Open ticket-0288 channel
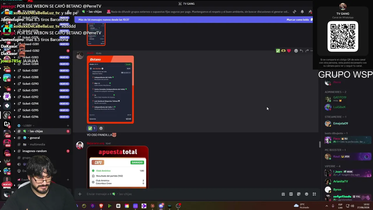 coord(43,77)
